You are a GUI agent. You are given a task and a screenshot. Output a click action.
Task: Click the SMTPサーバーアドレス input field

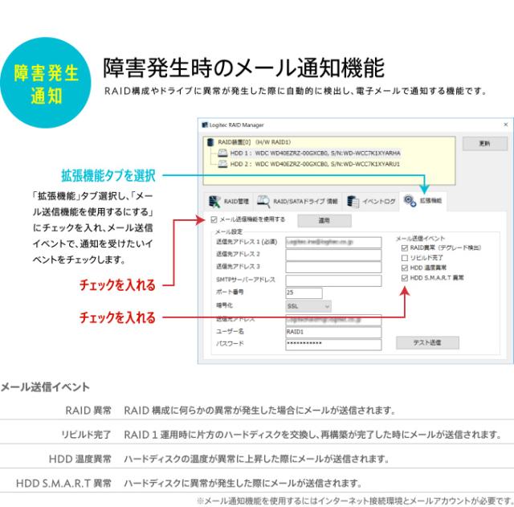(x=332, y=280)
